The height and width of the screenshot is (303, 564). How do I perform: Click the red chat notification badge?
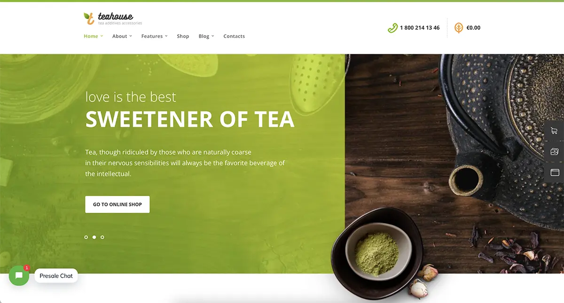[x=27, y=268]
